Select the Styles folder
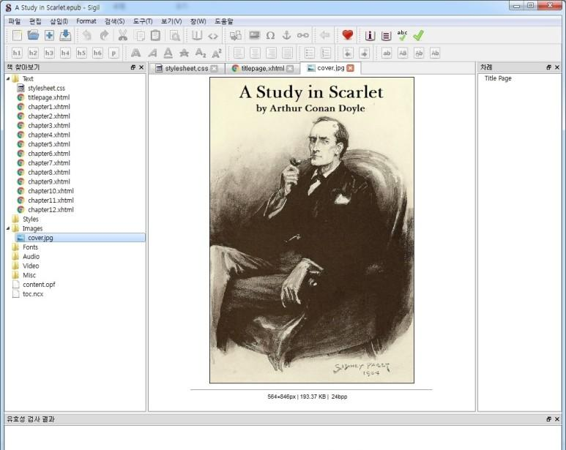Viewport: 566px width, 450px height. coord(30,220)
